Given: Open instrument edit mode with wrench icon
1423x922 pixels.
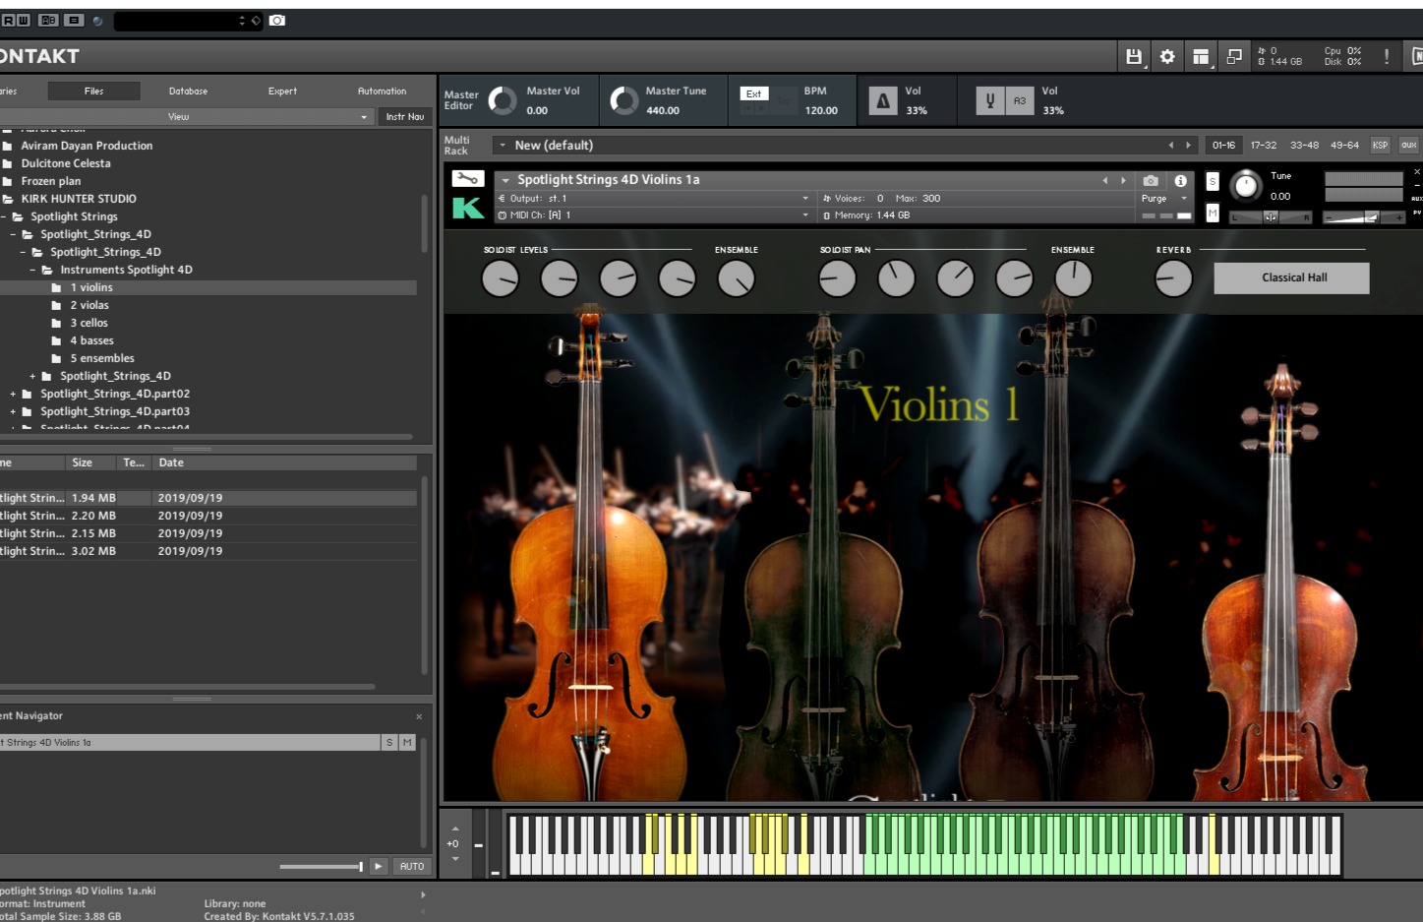Looking at the screenshot, I should 467,179.
